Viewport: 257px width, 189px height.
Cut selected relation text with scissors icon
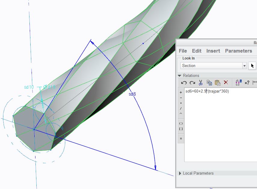pyautogui.click(x=200, y=83)
